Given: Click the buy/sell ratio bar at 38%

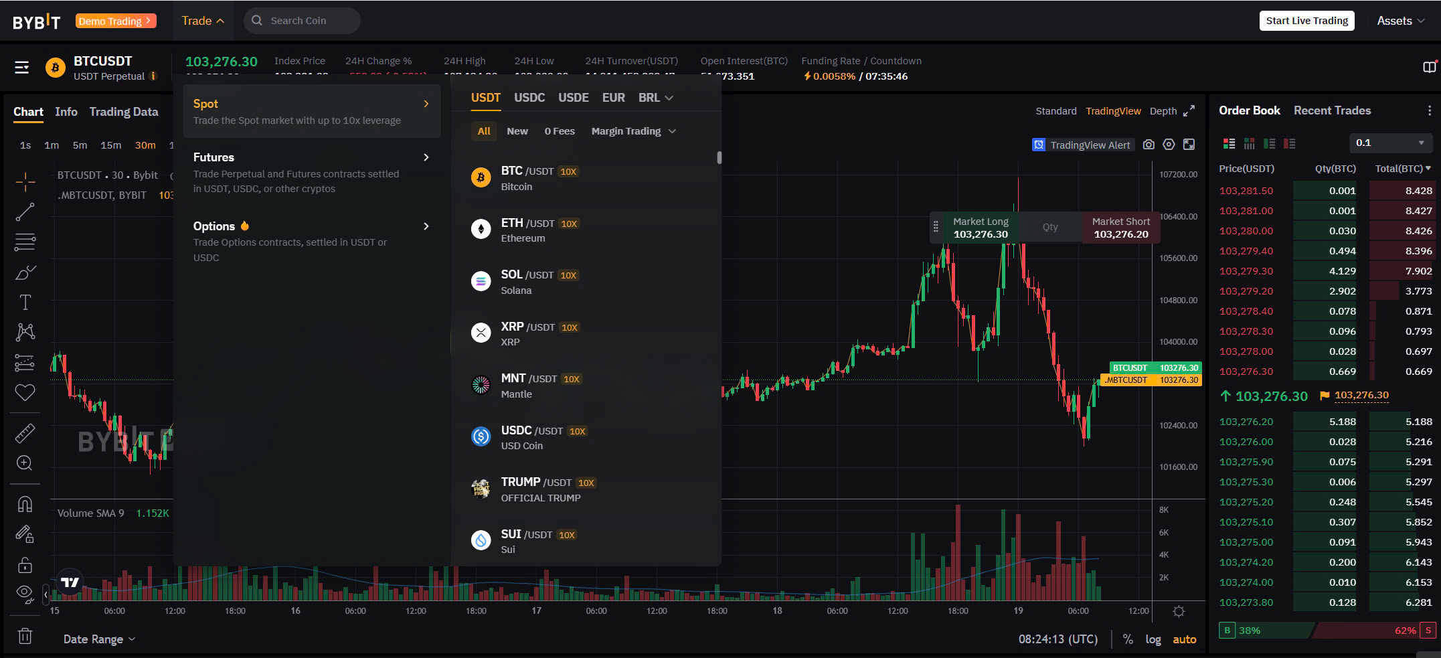Looking at the screenshot, I should 1265,631.
